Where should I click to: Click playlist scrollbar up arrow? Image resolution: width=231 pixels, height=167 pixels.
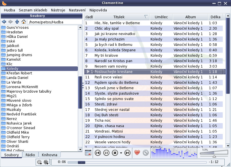(228, 16)
